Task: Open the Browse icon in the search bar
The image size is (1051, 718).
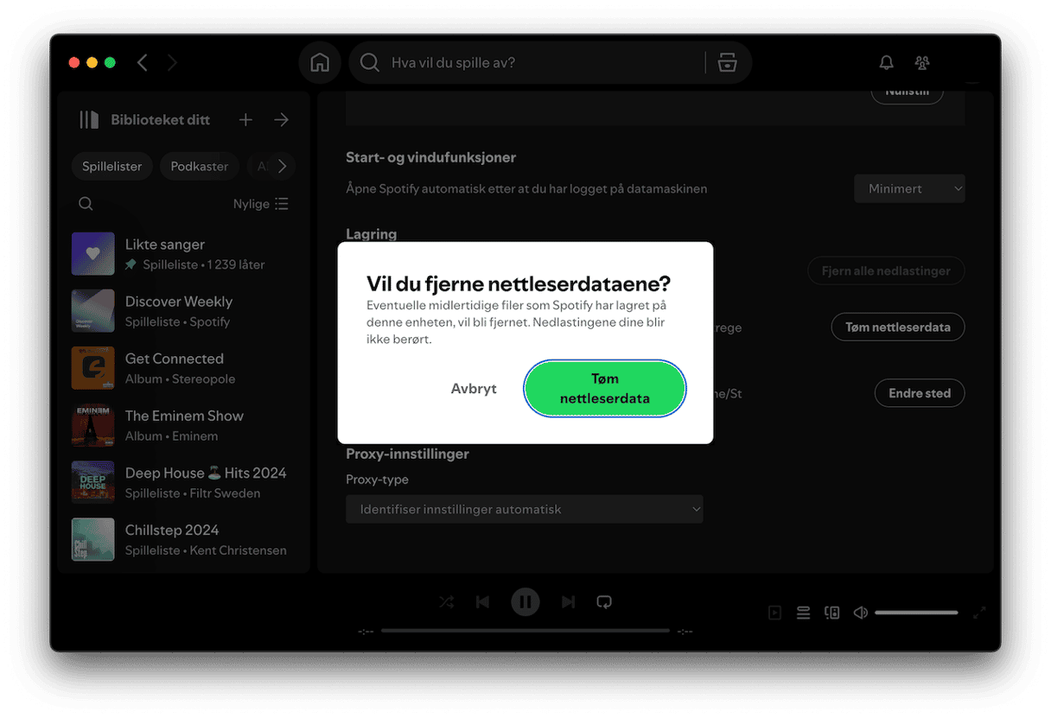Action: (728, 63)
